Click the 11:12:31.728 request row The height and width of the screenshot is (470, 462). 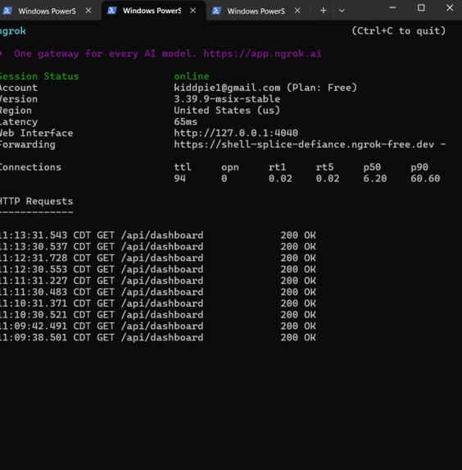[158, 258]
